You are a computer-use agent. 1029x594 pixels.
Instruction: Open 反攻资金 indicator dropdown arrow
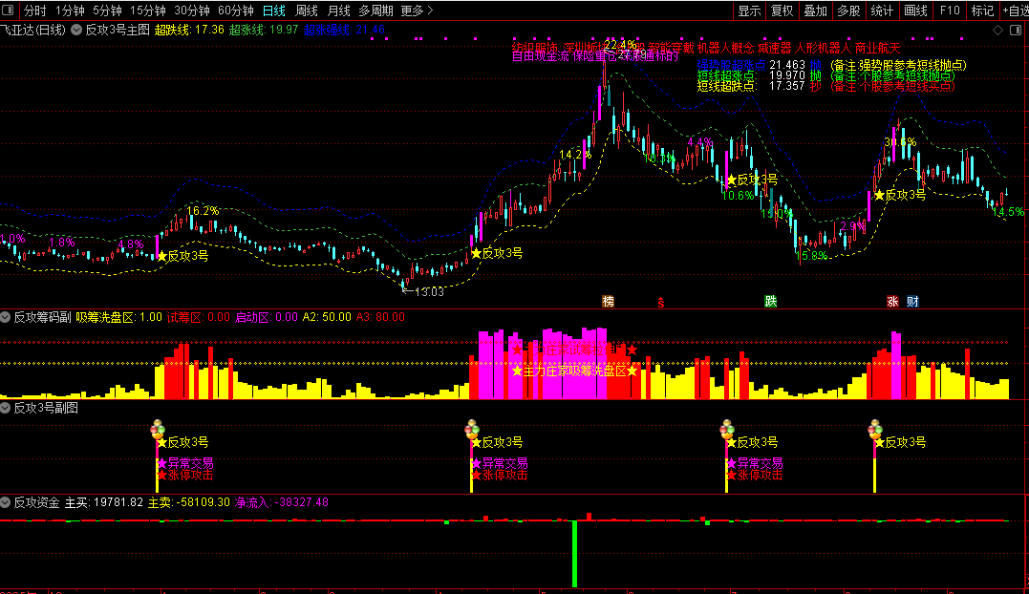click(5, 503)
